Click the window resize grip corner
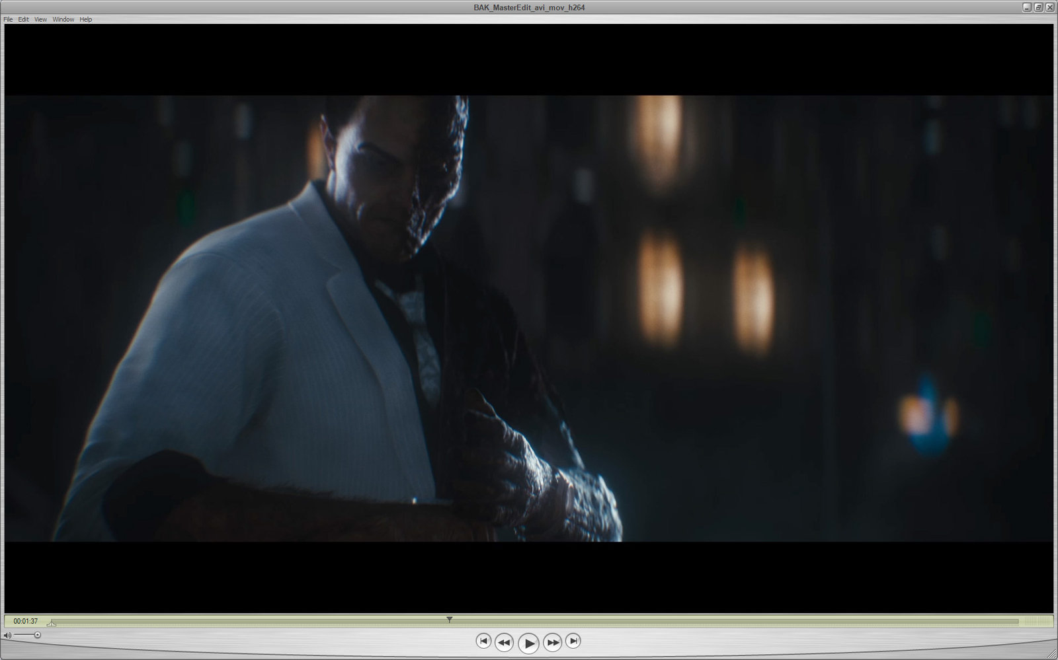 pyautogui.click(x=1050, y=652)
